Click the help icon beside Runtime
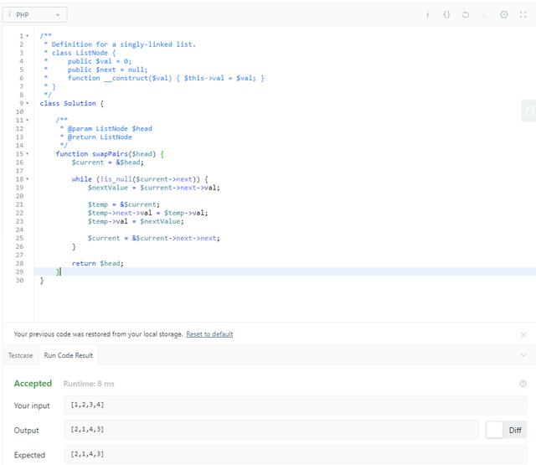This screenshot has width=536, height=465. tap(523, 384)
